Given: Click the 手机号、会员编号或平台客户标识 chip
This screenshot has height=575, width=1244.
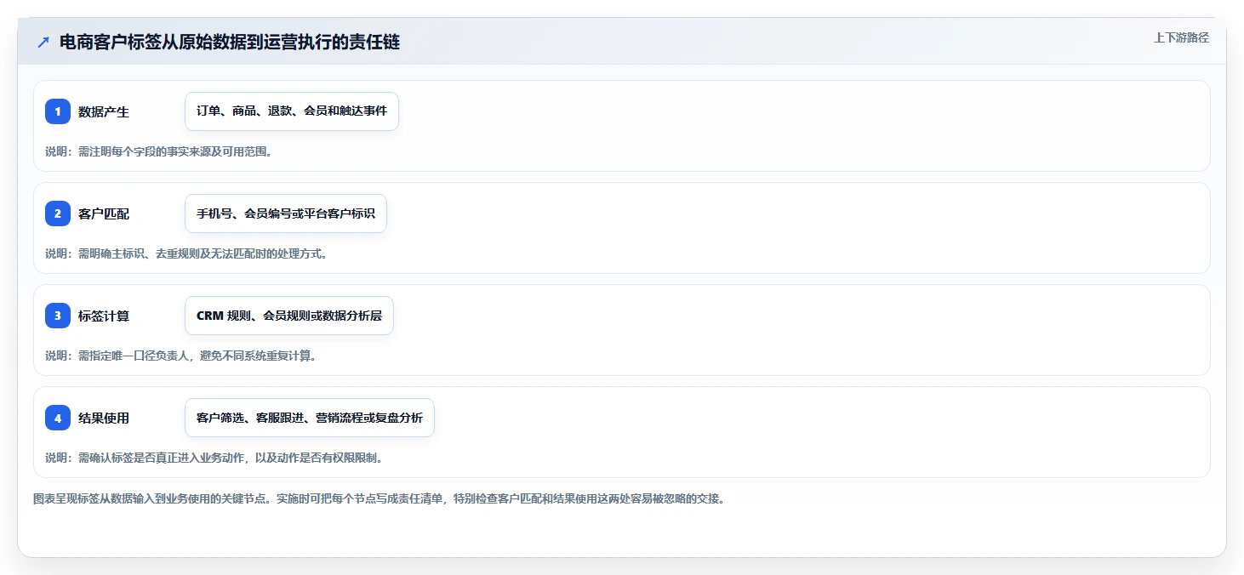Looking at the screenshot, I should pos(286,213).
